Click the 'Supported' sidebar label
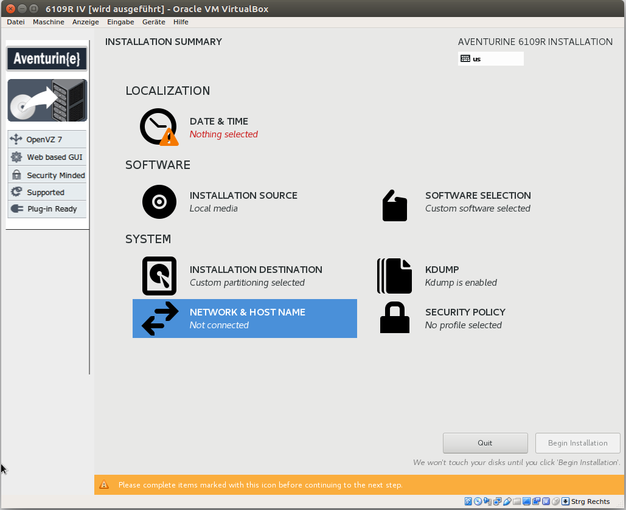This screenshot has width=626, height=510. click(x=46, y=192)
